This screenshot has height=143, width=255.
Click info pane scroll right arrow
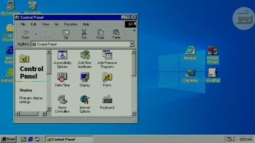pos(44,113)
